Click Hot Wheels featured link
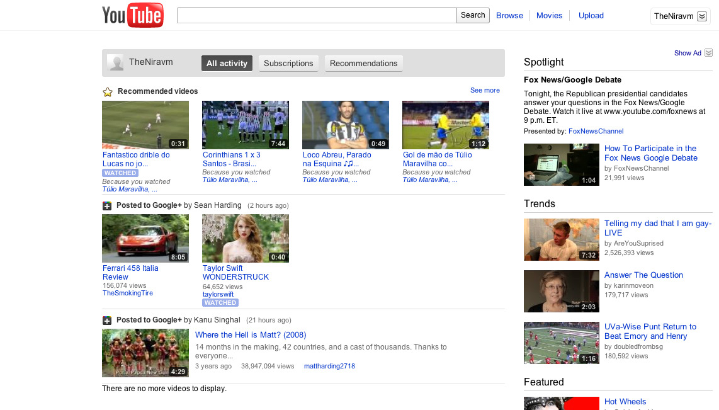This screenshot has height=410, width=719. (x=625, y=401)
